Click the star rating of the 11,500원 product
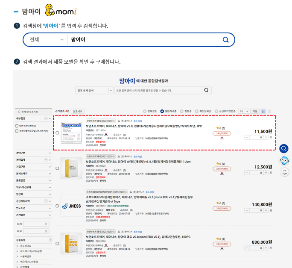292x268 pixels. click(218, 128)
